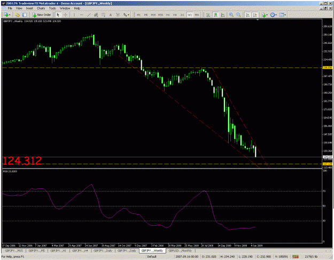Expand the indicators dropdown arrow
334x260 pixels.
click(267, 15)
